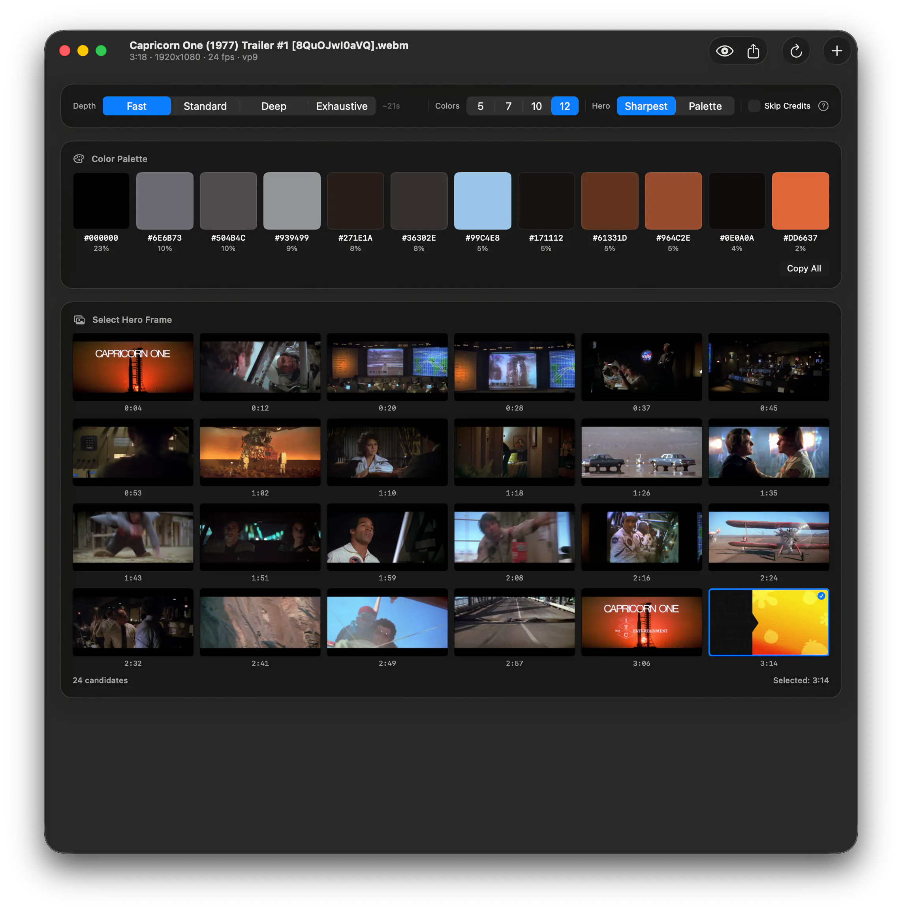This screenshot has height=912, width=902.
Task: Click the '~21s' time estimate
Action: (391, 106)
